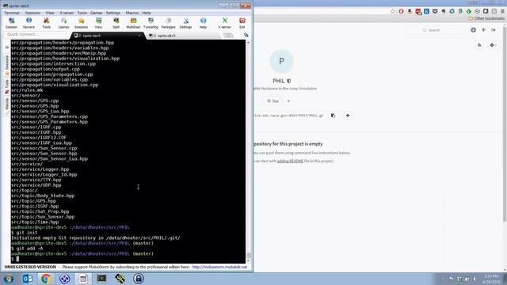507x285 pixels.
Task: Click the Tunneling toolbar icon
Action: click(x=151, y=23)
